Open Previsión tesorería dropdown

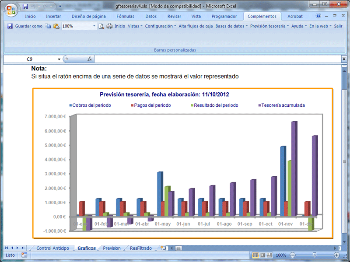click(269, 26)
